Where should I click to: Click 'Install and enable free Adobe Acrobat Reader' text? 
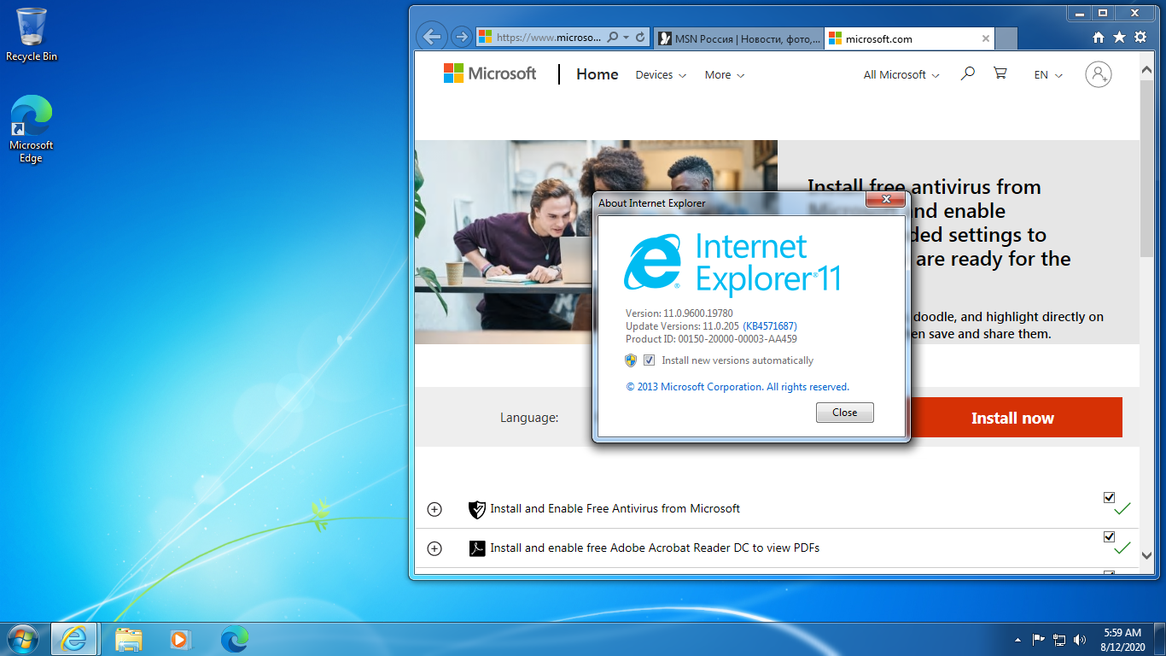pyautogui.click(x=655, y=548)
